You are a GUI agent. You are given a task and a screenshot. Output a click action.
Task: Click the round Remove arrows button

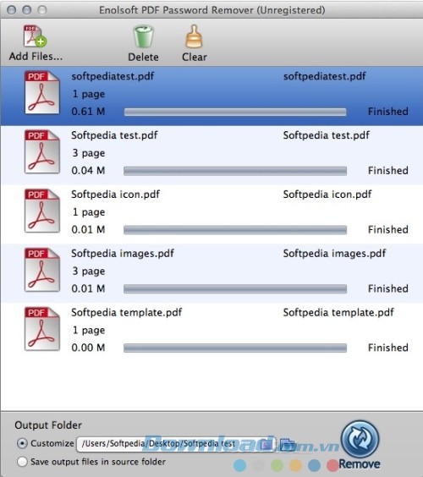[360, 439]
